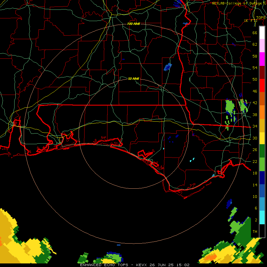Click the "NEXLAB-College of DuPage" header text
The width and height of the screenshot is (267, 267).
(237, 3)
